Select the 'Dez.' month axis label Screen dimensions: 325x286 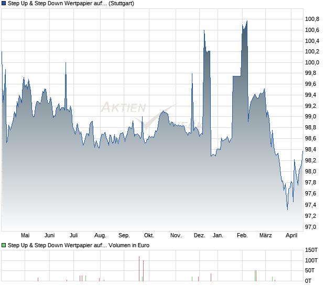click(199, 235)
